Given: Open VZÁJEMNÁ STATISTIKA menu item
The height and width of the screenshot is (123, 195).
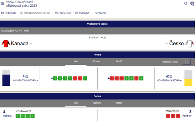Looking at the screenshot, I should point(35,13).
